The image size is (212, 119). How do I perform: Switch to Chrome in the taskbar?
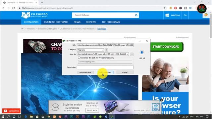click(49, 117)
